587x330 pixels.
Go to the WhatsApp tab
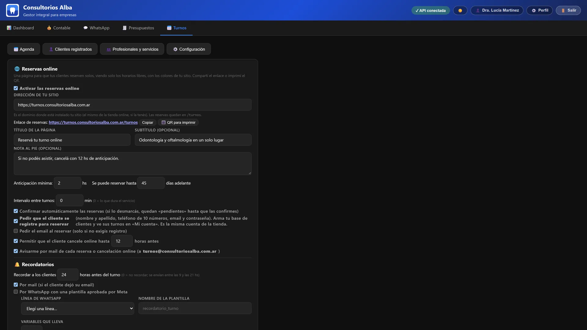[96, 28]
